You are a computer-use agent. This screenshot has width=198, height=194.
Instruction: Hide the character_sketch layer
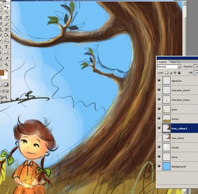[x=159, y=90]
